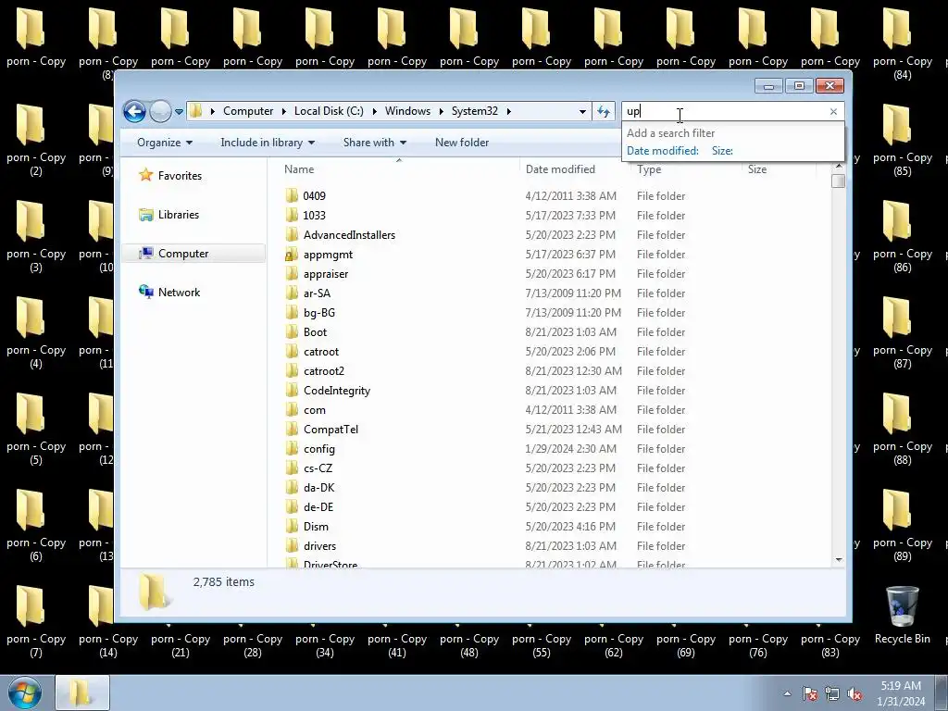Sort by the Type column header

click(x=649, y=169)
